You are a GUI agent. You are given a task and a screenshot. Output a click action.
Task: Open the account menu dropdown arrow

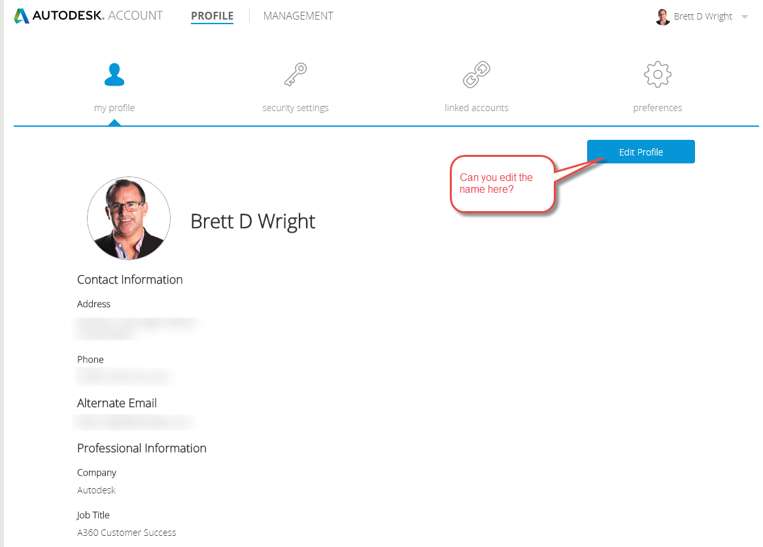745,17
